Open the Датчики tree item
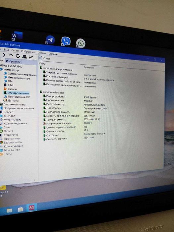Image resolution: width=174 pixels, height=232 pixels. tap(11, 101)
